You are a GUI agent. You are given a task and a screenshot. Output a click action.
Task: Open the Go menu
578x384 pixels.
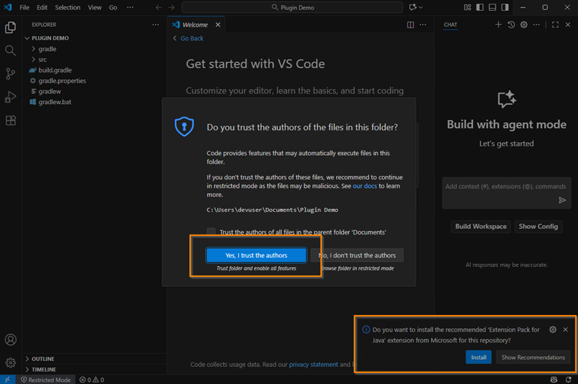coord(113,8)
